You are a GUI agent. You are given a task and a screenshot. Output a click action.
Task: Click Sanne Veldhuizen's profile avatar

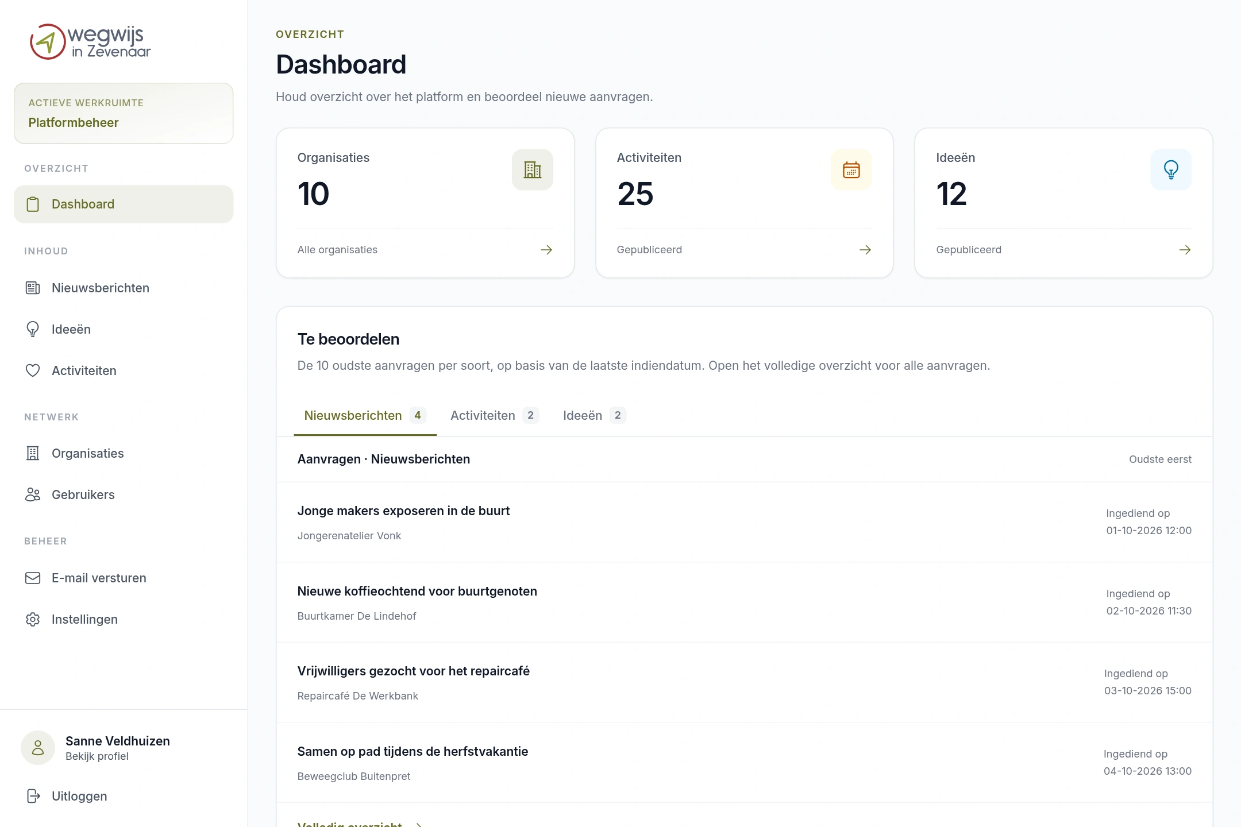point(38,748)
